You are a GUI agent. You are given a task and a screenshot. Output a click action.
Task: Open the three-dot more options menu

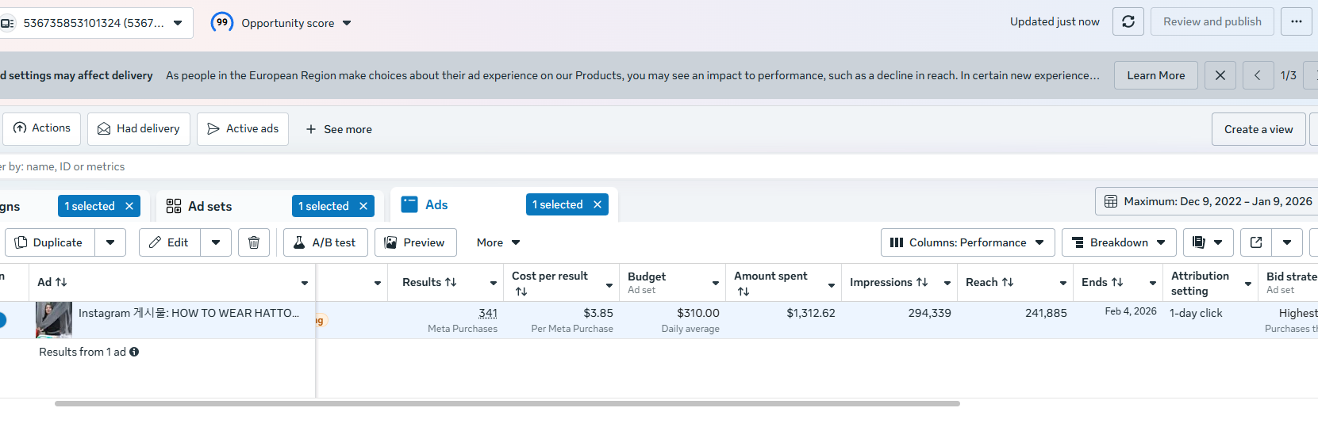point(1296,22)
